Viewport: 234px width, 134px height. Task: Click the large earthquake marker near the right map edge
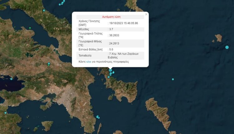coord(227,47)
